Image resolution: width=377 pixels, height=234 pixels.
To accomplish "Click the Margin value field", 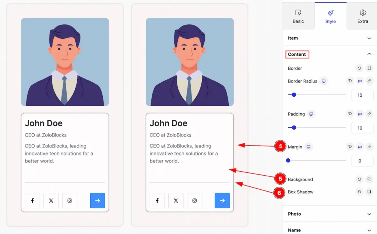I will point(362,161).
